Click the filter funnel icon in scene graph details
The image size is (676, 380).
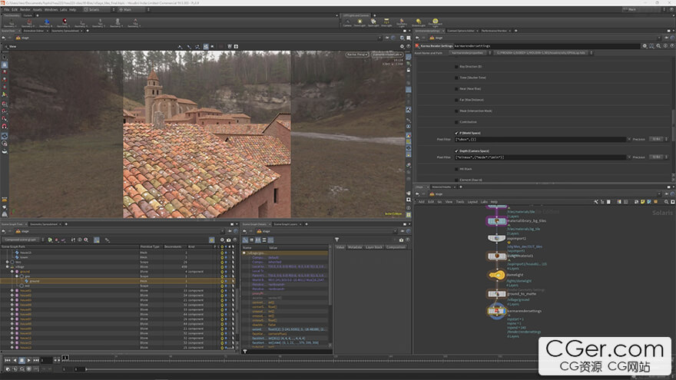[336, 240]
